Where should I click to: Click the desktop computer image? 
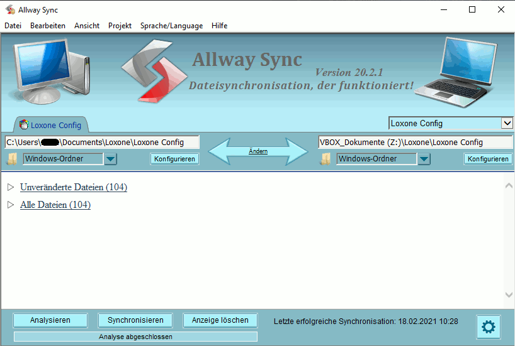(50, 71)
